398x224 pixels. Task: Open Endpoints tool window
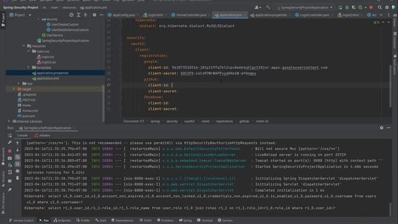click(62, 220)
